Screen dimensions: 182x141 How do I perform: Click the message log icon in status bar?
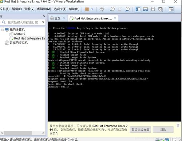(x=174, y=140)
